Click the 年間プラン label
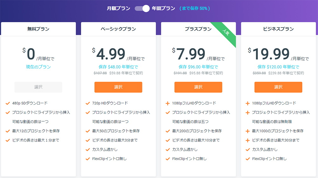Viewport: 318px width, 178px height. click(163, 9)
